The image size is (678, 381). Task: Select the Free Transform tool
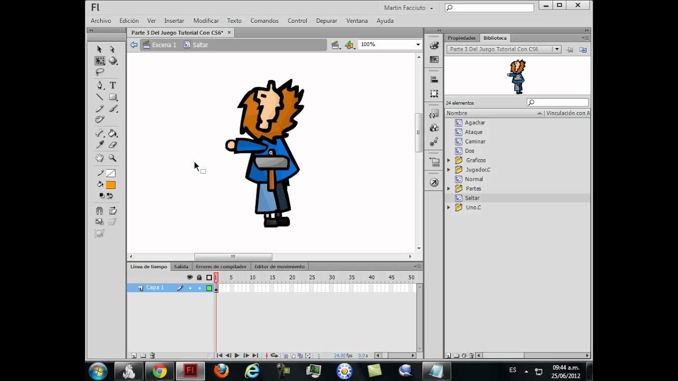point(100,61)
